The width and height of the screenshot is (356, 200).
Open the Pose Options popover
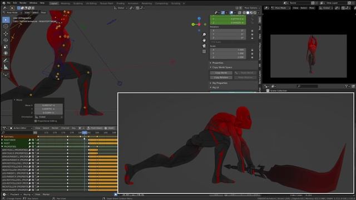click(x=252, y=8)
